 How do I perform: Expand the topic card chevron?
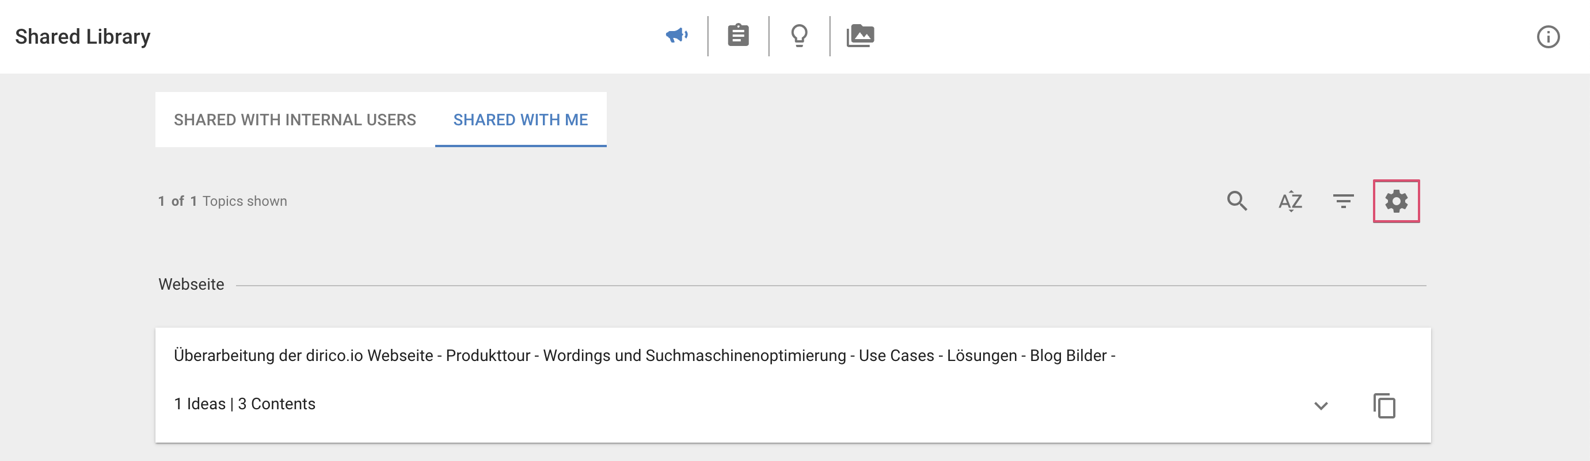1321,406
